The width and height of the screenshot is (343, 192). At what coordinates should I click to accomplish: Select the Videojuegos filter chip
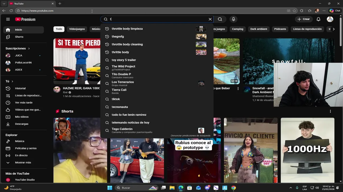tap(77, 29)
